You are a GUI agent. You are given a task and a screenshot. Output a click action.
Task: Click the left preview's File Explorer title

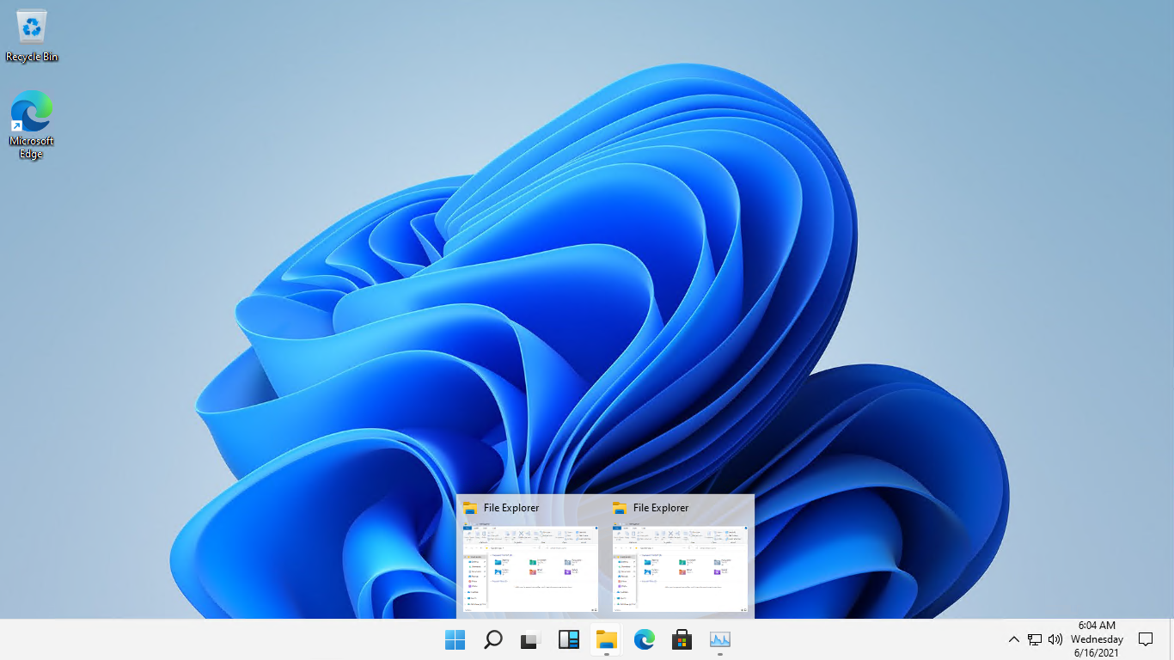coord(511,508)
